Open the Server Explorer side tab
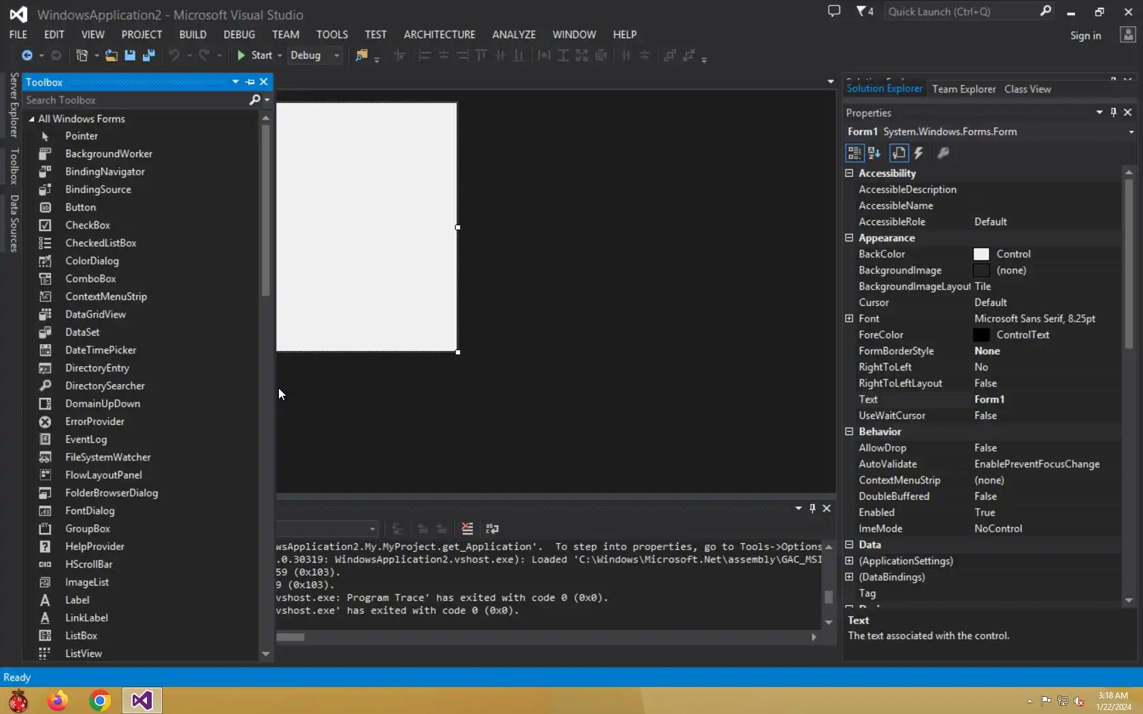1143x714 pixels. [x=14, y=105]
